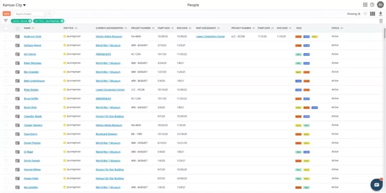
Task: Select the checkbox for Anderson Scott
Action: point(6,36)
